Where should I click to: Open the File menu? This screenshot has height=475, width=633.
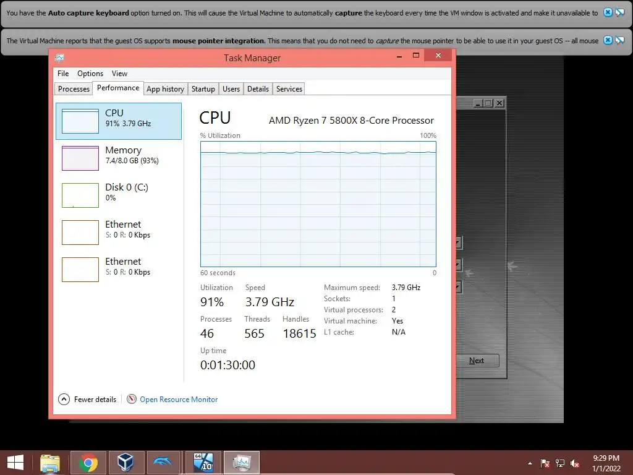[63, 74]
